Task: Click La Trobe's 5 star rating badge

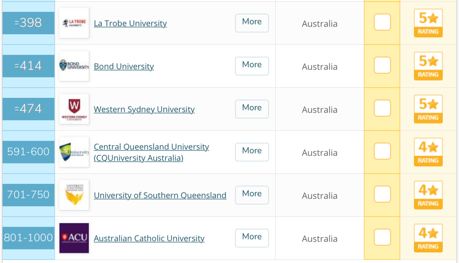Action: [x=428, y=23]
